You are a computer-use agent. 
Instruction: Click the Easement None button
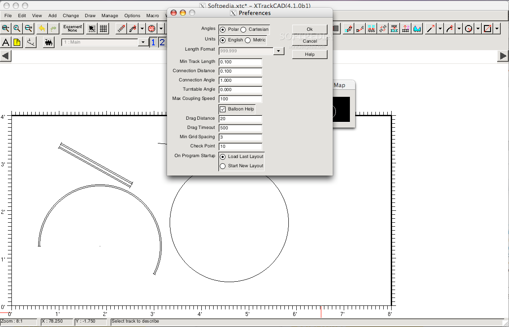pos(73,29)
